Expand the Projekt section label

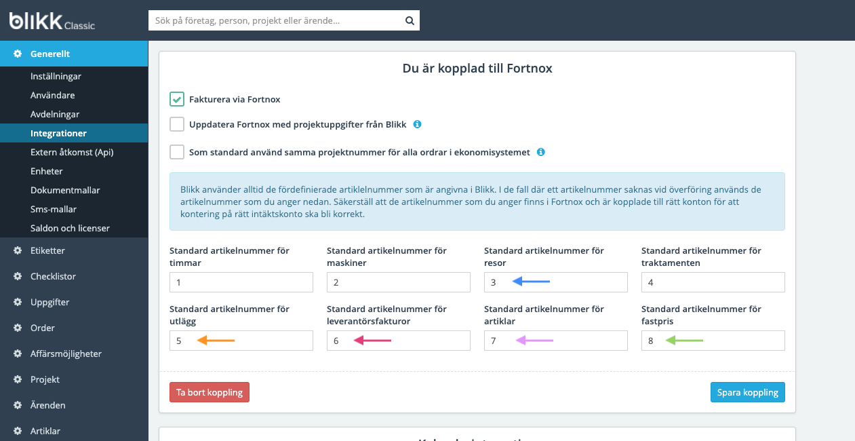45,379
